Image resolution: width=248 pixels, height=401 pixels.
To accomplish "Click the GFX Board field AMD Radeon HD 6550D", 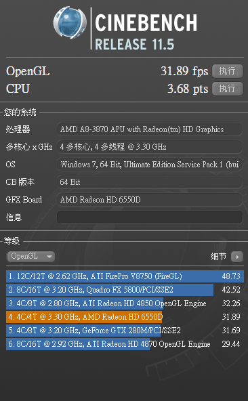I will point(150,199).
